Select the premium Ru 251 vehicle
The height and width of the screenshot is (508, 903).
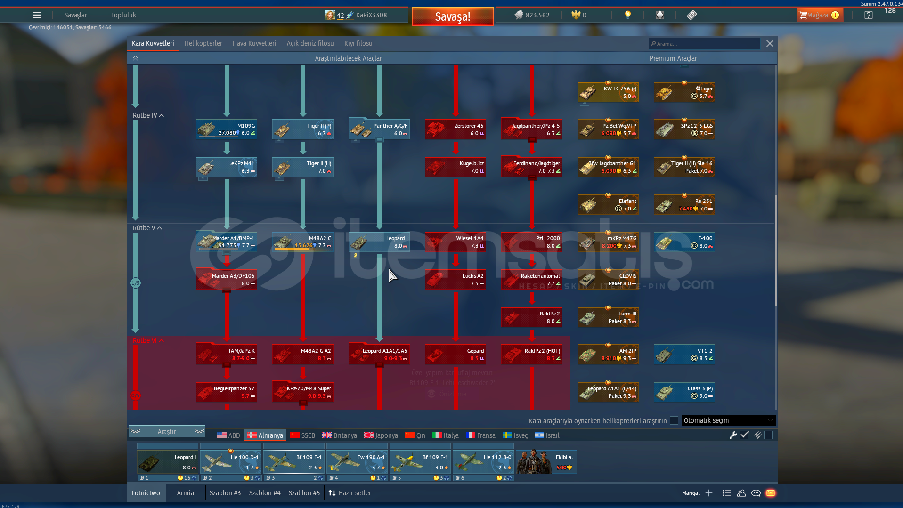tap(684, 205)
